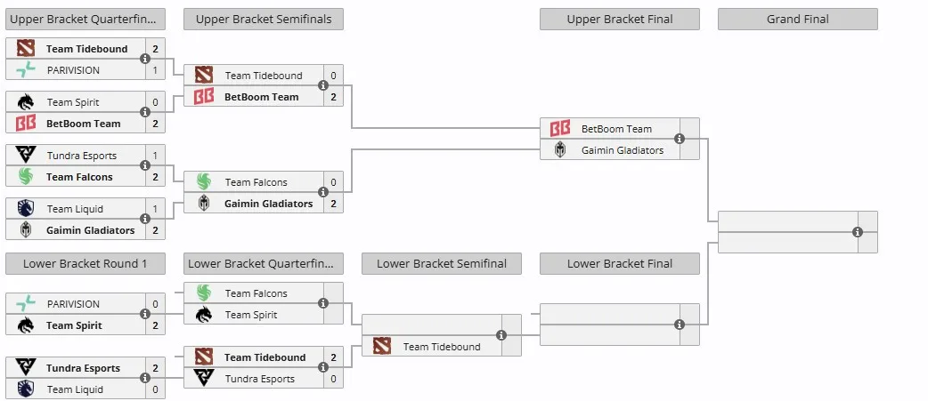Viewport: 928px width, 401px height.
Task: Click the Lower Bracket Round 1 header
Action: pyautogui.click(x=85, y=263)
